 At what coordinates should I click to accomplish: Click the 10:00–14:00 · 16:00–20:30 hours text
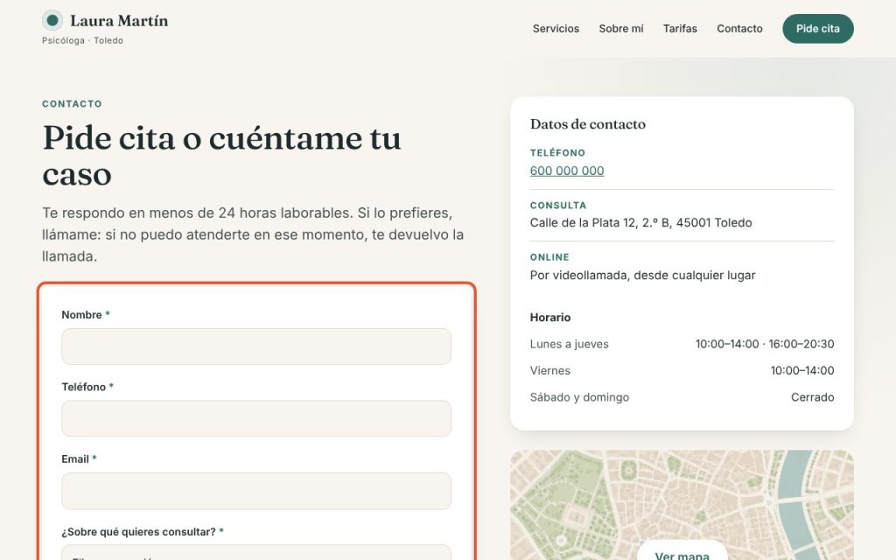pyautogui.click(x=765, y=344)
